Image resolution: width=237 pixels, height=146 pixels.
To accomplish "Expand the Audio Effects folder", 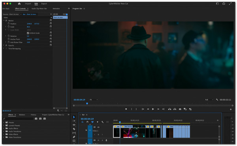I will [4, 129].
